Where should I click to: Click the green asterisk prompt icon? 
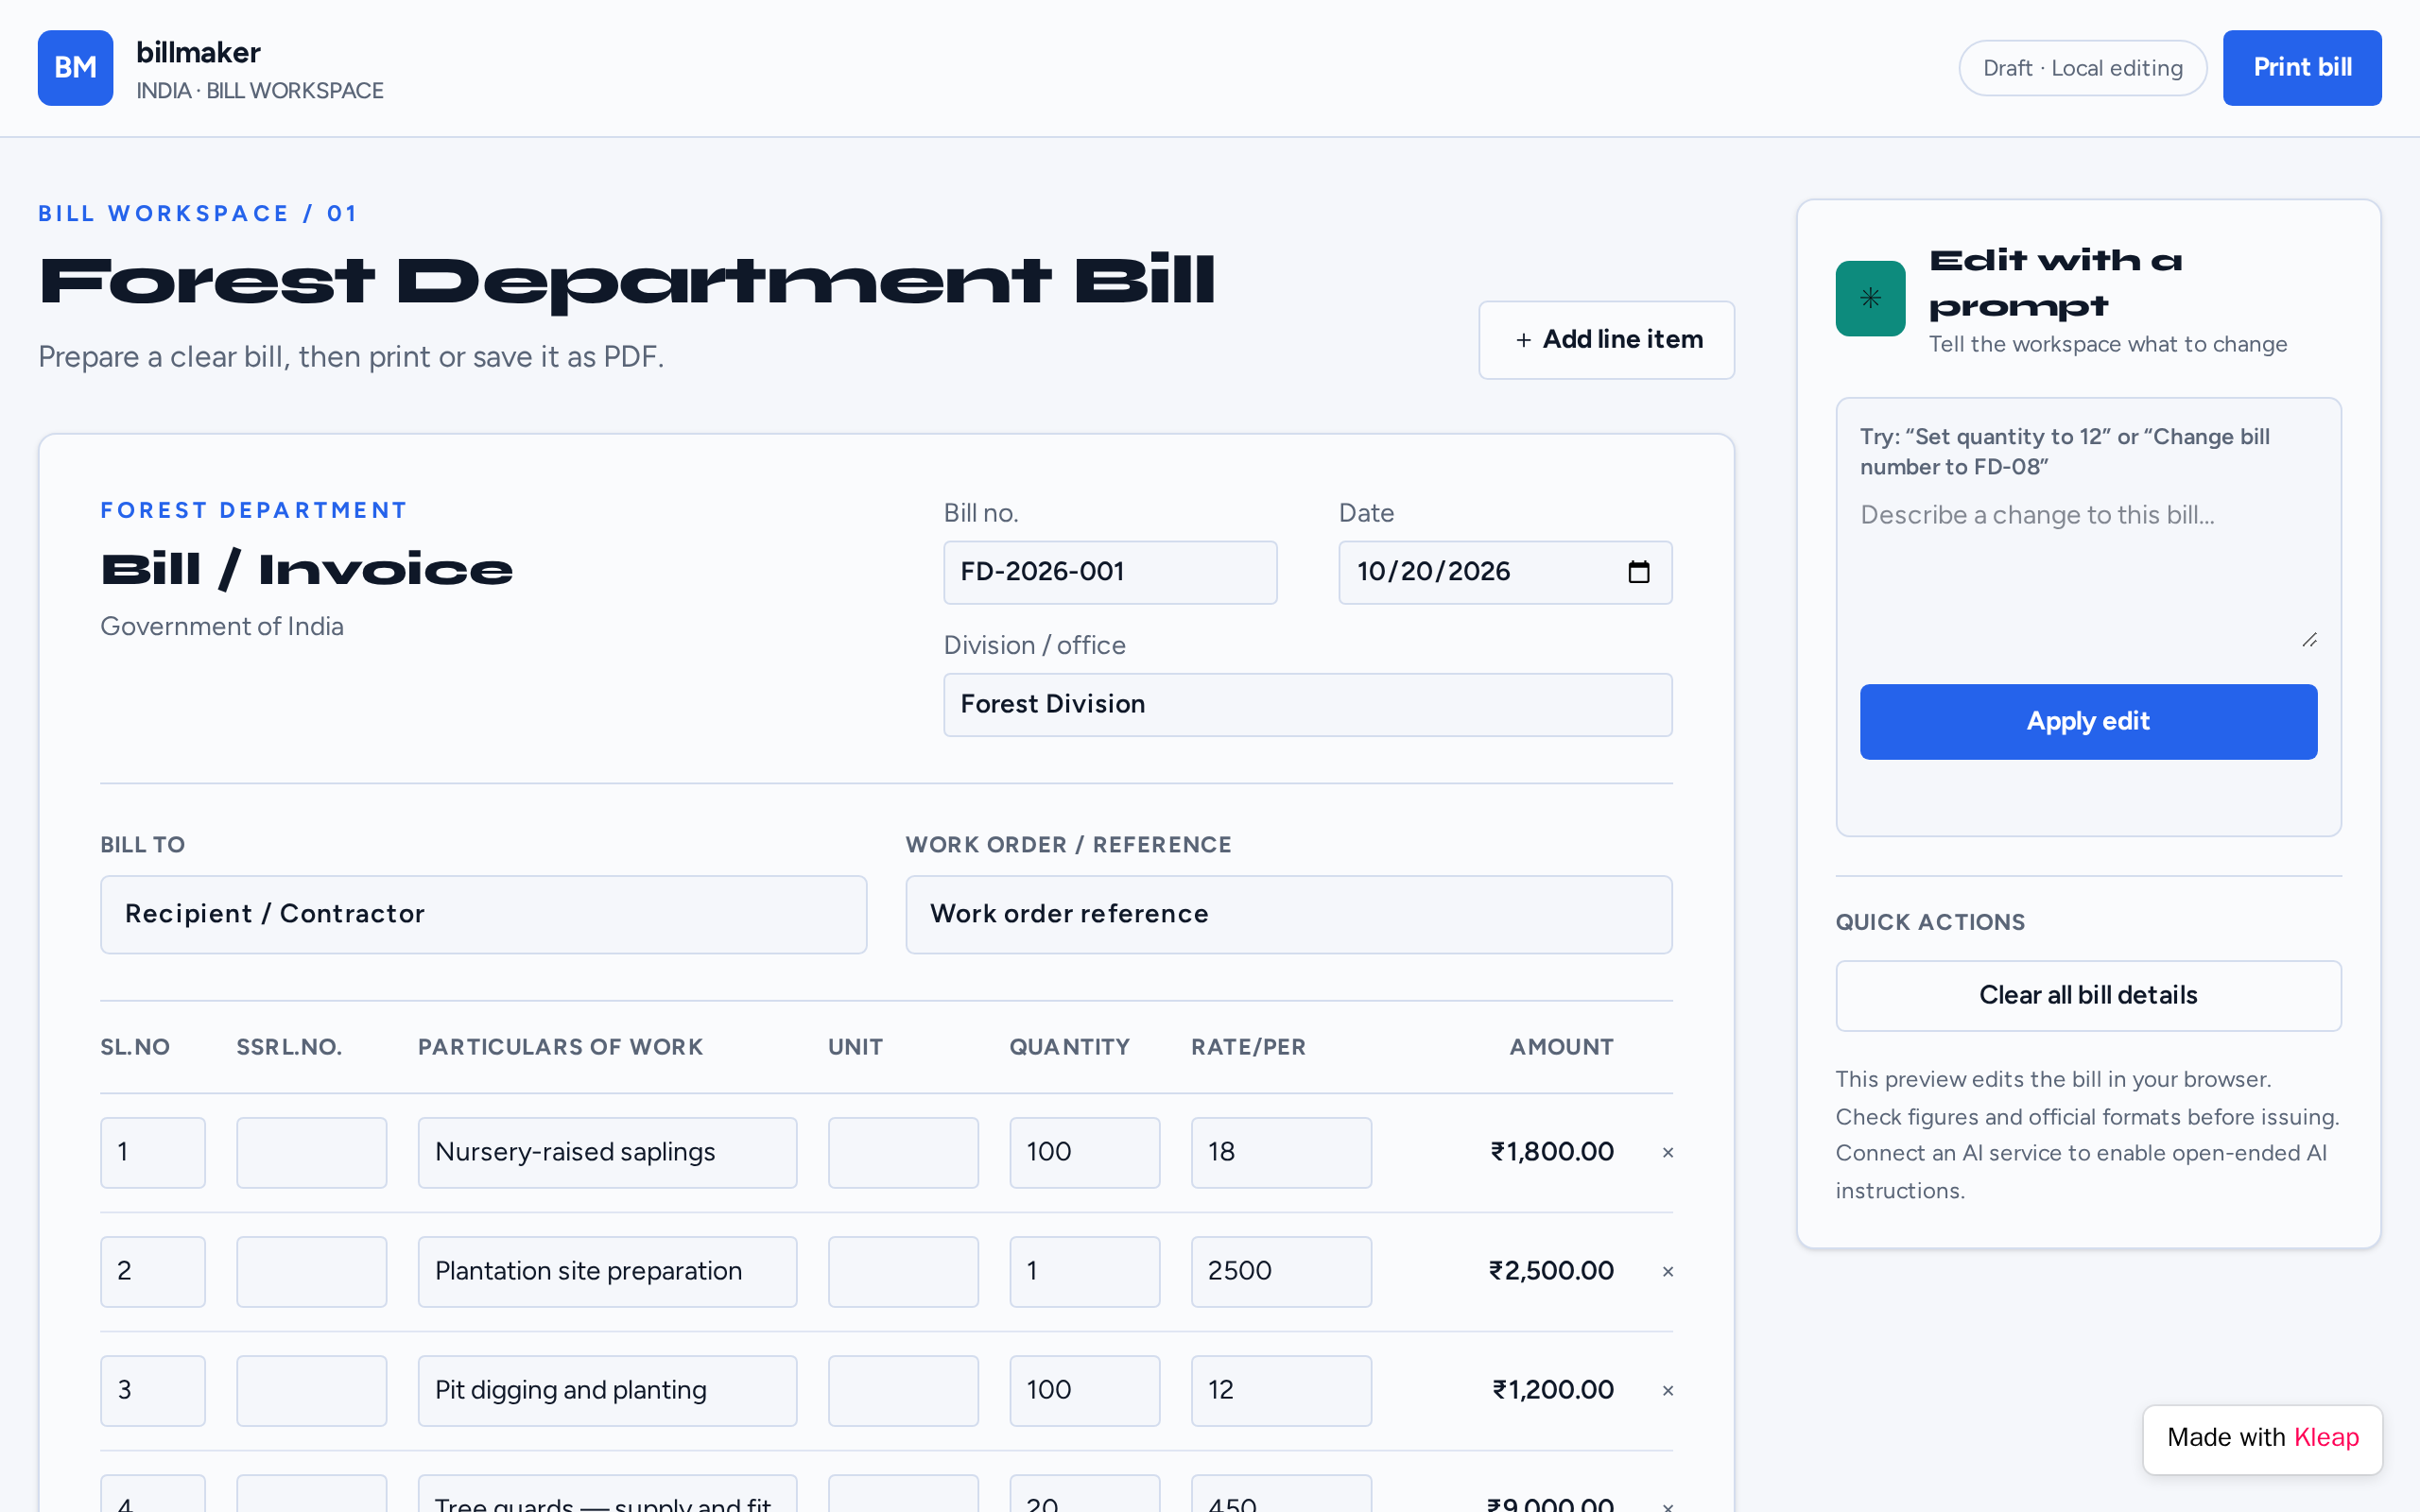point(1870,298)
